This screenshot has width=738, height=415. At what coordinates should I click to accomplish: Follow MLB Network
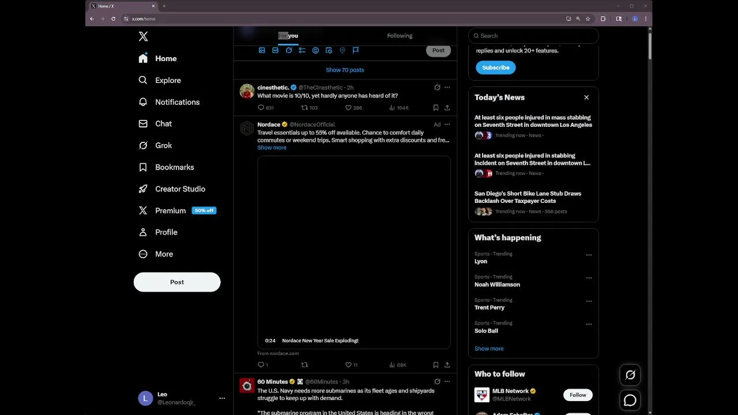pos(578,395)
